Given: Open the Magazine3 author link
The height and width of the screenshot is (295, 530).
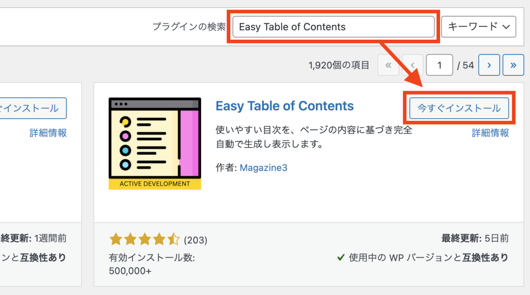Looking at the screenshot, I should (x=263, y=168).
